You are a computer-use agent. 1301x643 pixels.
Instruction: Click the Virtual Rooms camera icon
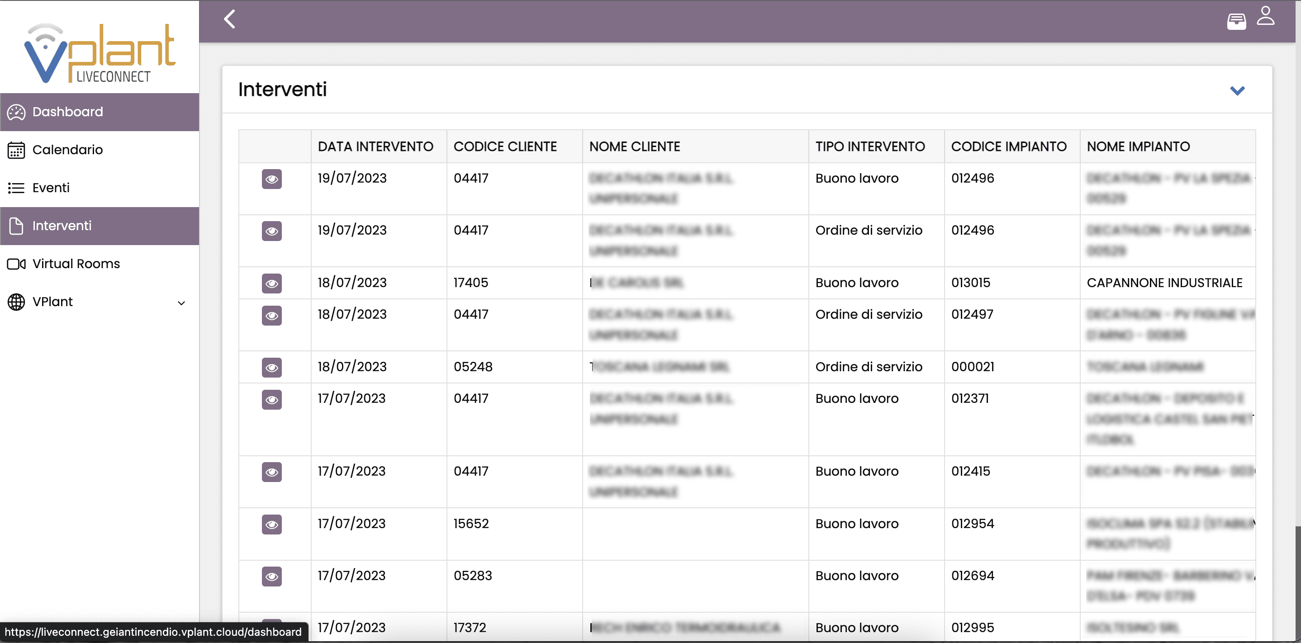(16, 264)
